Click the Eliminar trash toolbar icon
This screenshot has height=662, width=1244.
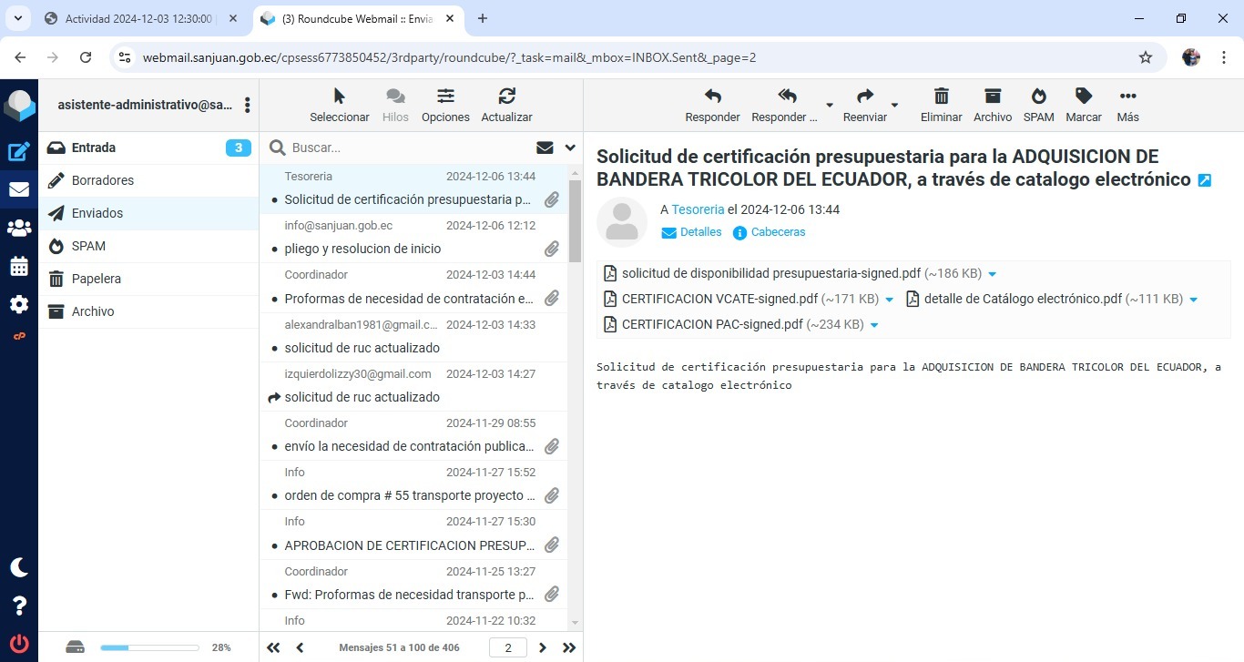click(941, 105)
